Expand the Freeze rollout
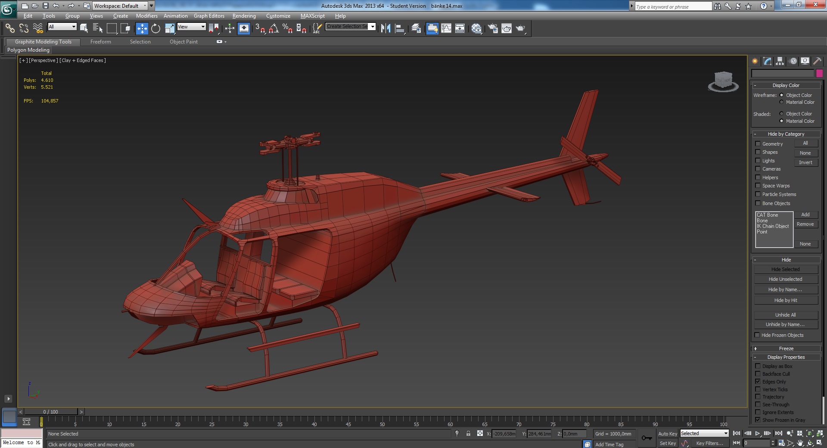 pos(786,348)
